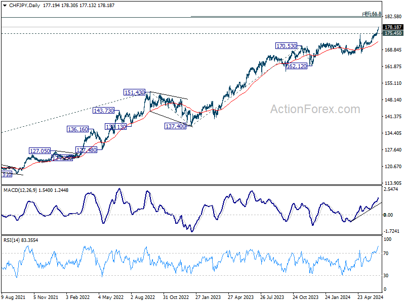405x303 pixels.
Task: Select the 127.480 price label
Action: click(86, 150)
